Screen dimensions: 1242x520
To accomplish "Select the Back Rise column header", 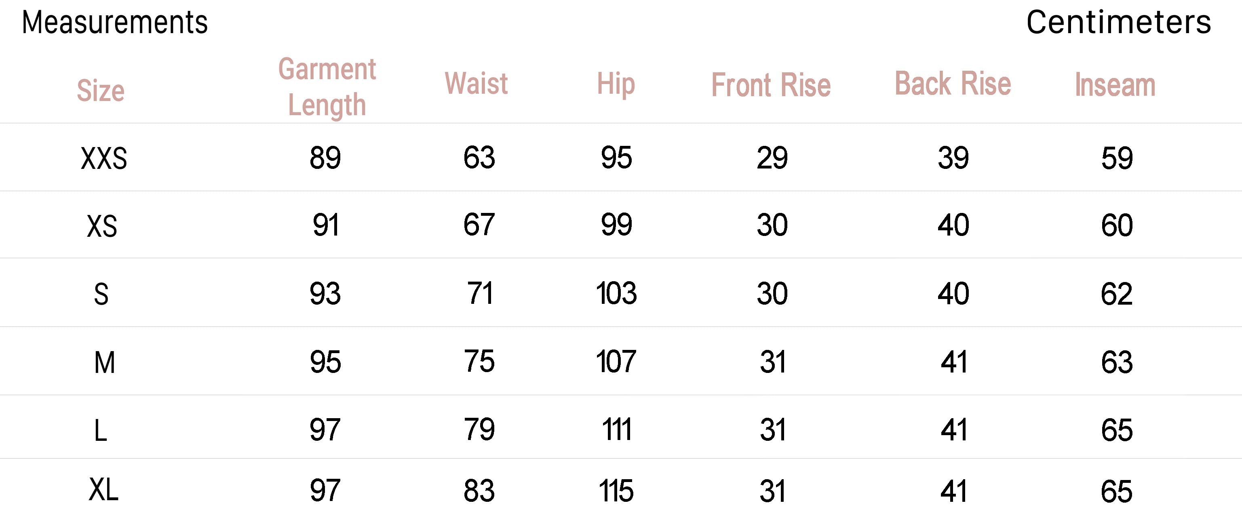I will point(953,84).
